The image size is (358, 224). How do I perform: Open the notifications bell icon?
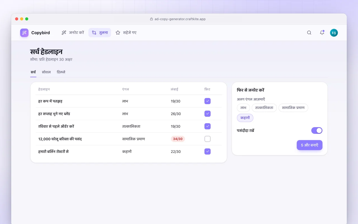coord(322,33)
